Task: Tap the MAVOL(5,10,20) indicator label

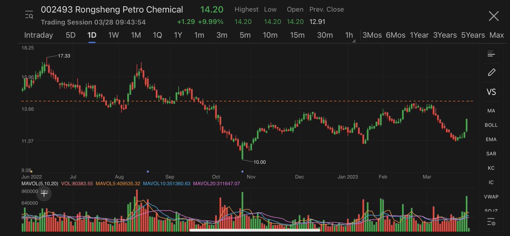Action: (x=40, y=183)
